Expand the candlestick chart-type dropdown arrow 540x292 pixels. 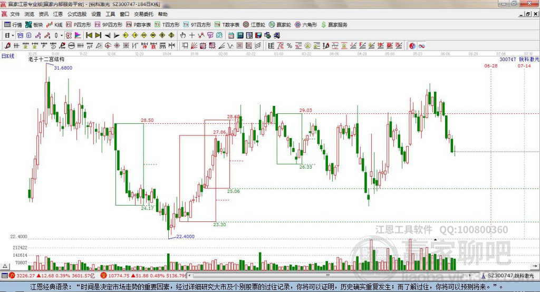click(x=62, y=35)
